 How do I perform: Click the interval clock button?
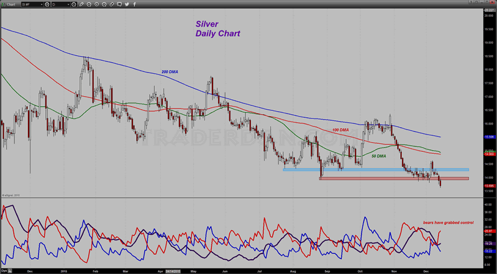73,4
